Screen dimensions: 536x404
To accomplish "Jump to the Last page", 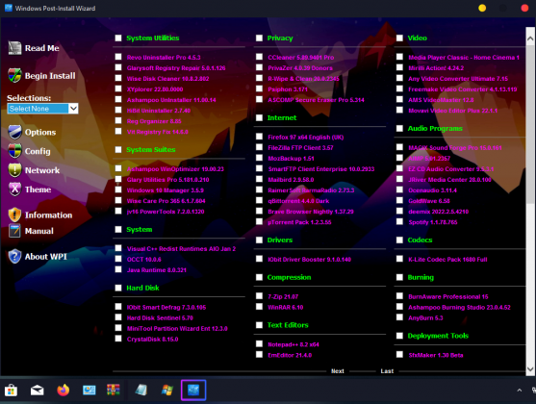I will point(387,371).
